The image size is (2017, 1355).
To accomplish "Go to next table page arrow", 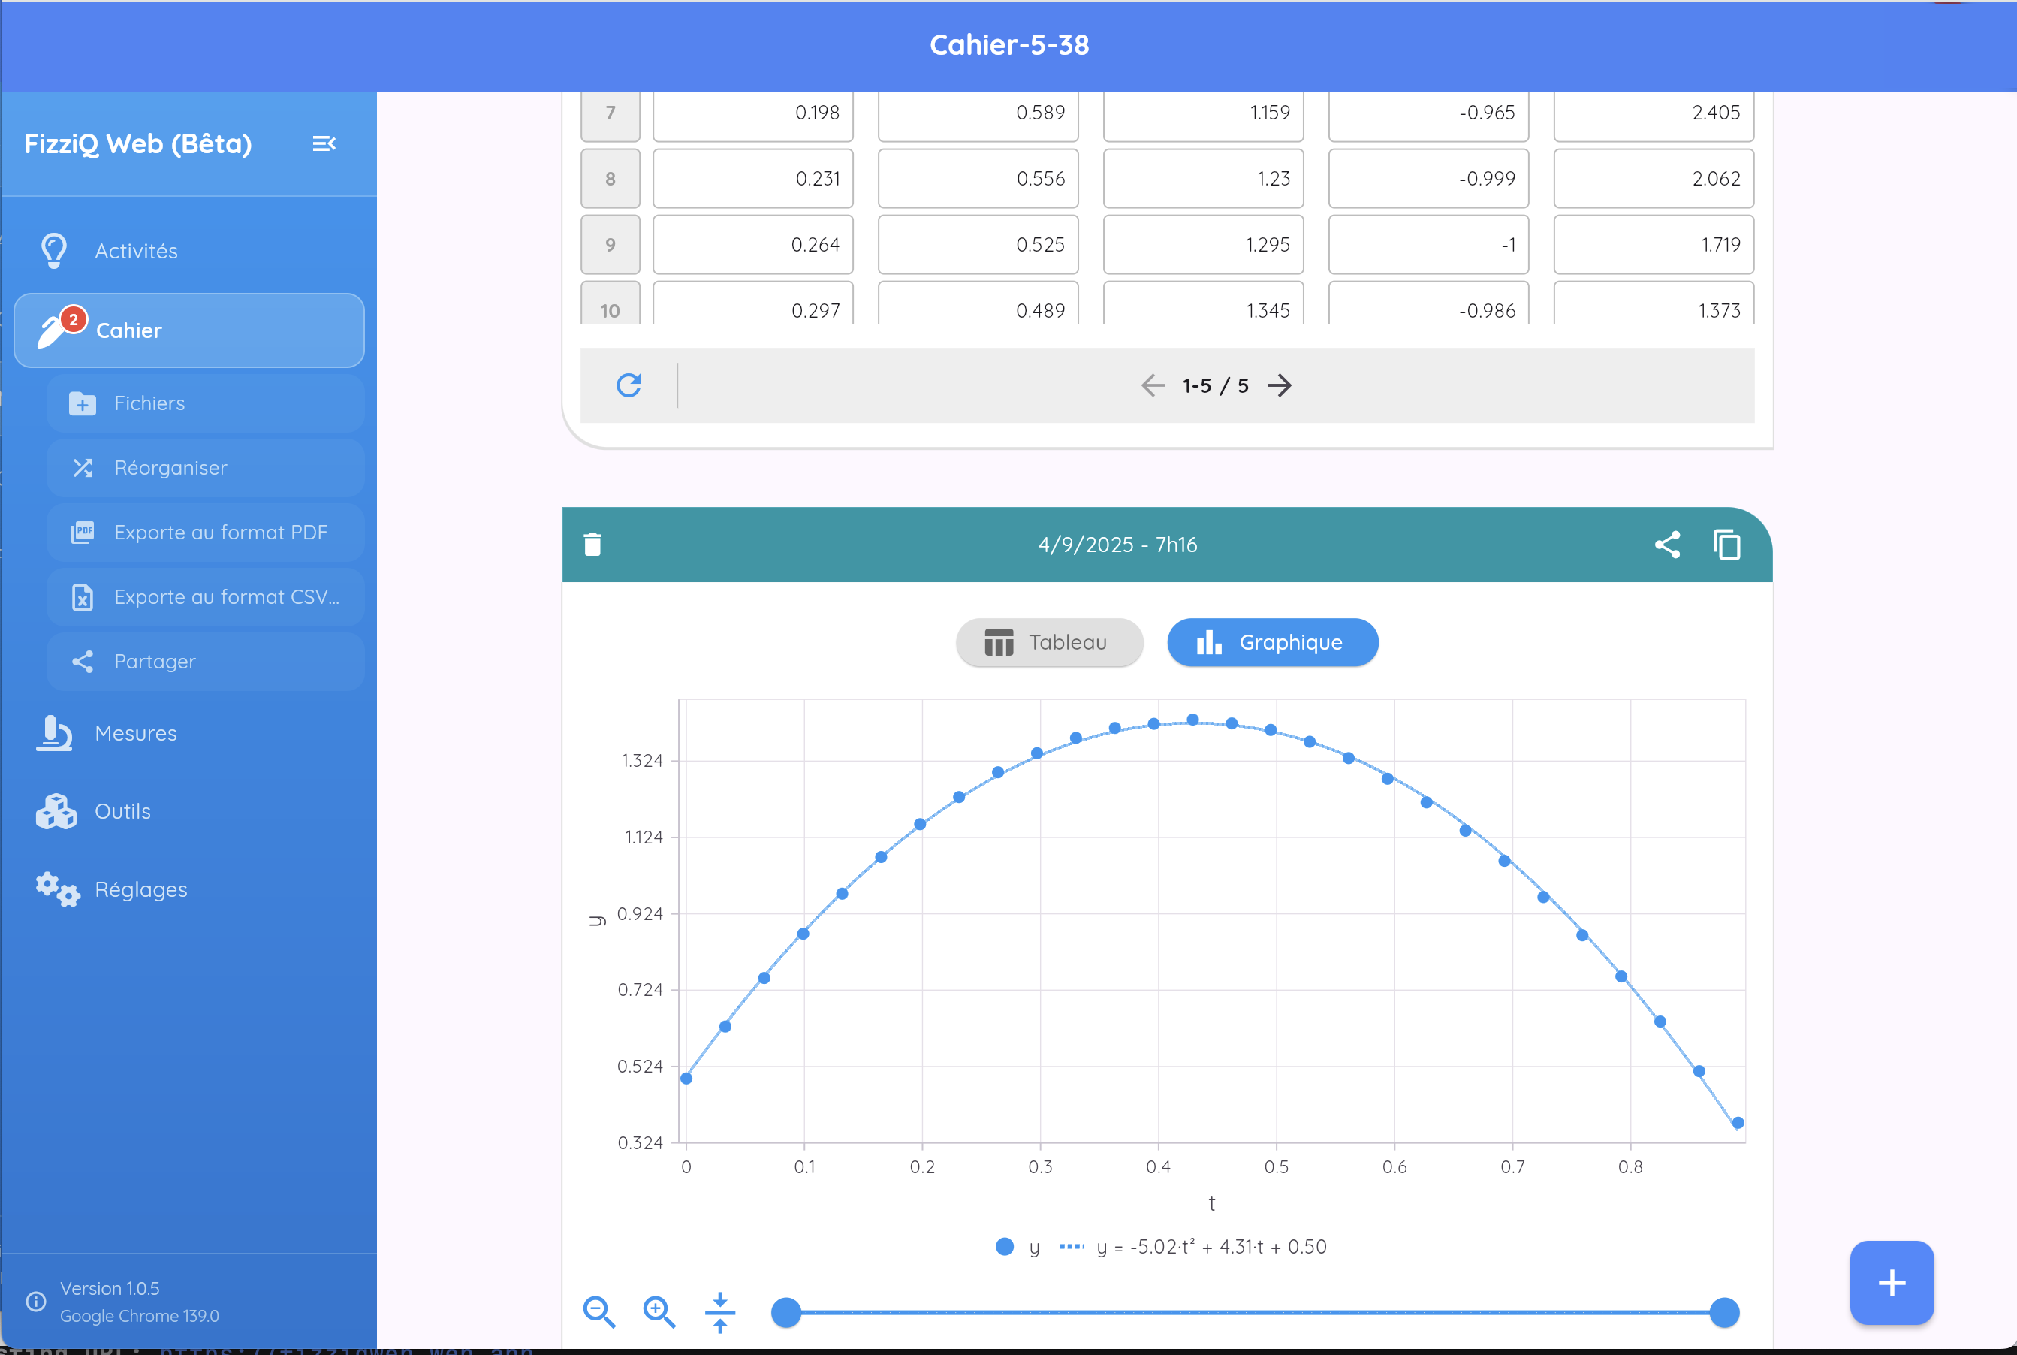I will click(x=1280, y=385).
